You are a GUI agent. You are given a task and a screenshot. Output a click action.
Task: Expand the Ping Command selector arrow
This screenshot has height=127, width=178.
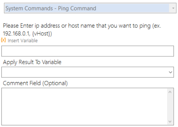coord(173,8)
